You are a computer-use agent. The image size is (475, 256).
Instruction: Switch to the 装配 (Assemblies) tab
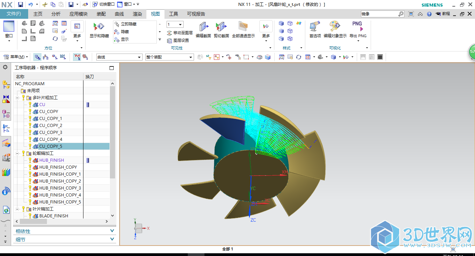click(101, 14)
